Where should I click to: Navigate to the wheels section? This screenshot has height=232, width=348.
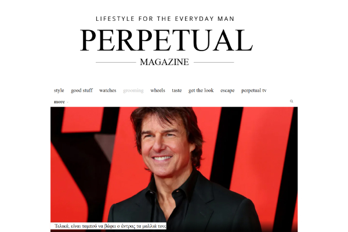(x=158, y=90)
